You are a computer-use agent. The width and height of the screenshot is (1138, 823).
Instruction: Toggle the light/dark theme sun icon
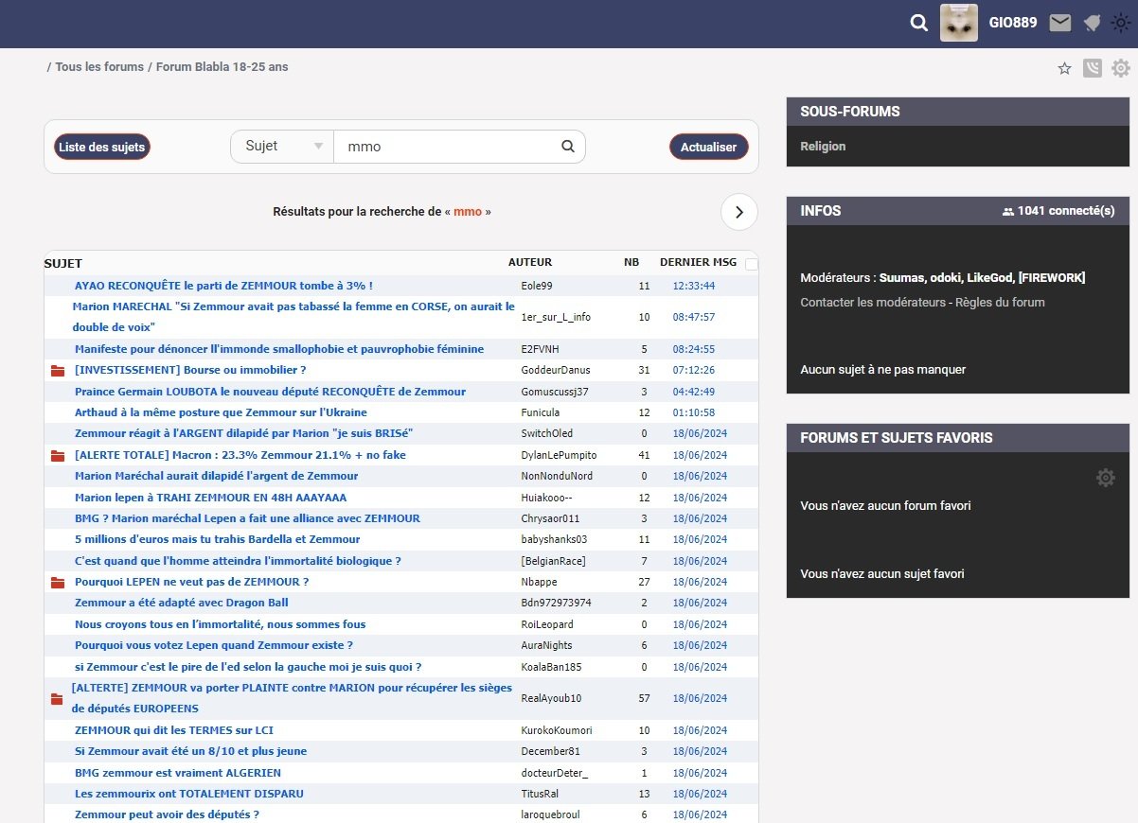[x=1121, y=23]
